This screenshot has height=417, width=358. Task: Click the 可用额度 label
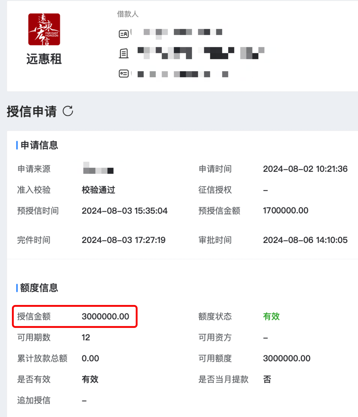click(215, 358)
